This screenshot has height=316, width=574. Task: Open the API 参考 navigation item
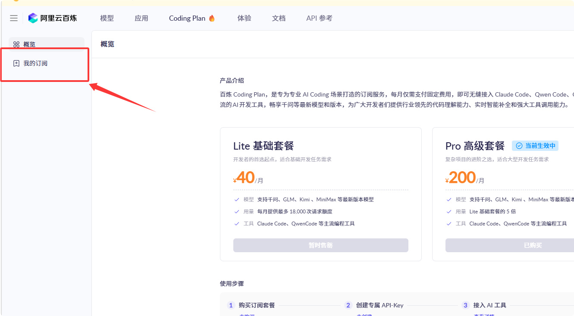click(x=319, y=18)
